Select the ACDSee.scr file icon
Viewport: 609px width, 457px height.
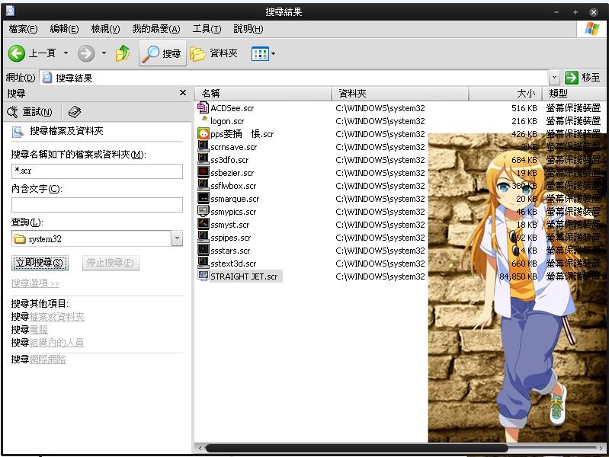click(x=204, y=107)
